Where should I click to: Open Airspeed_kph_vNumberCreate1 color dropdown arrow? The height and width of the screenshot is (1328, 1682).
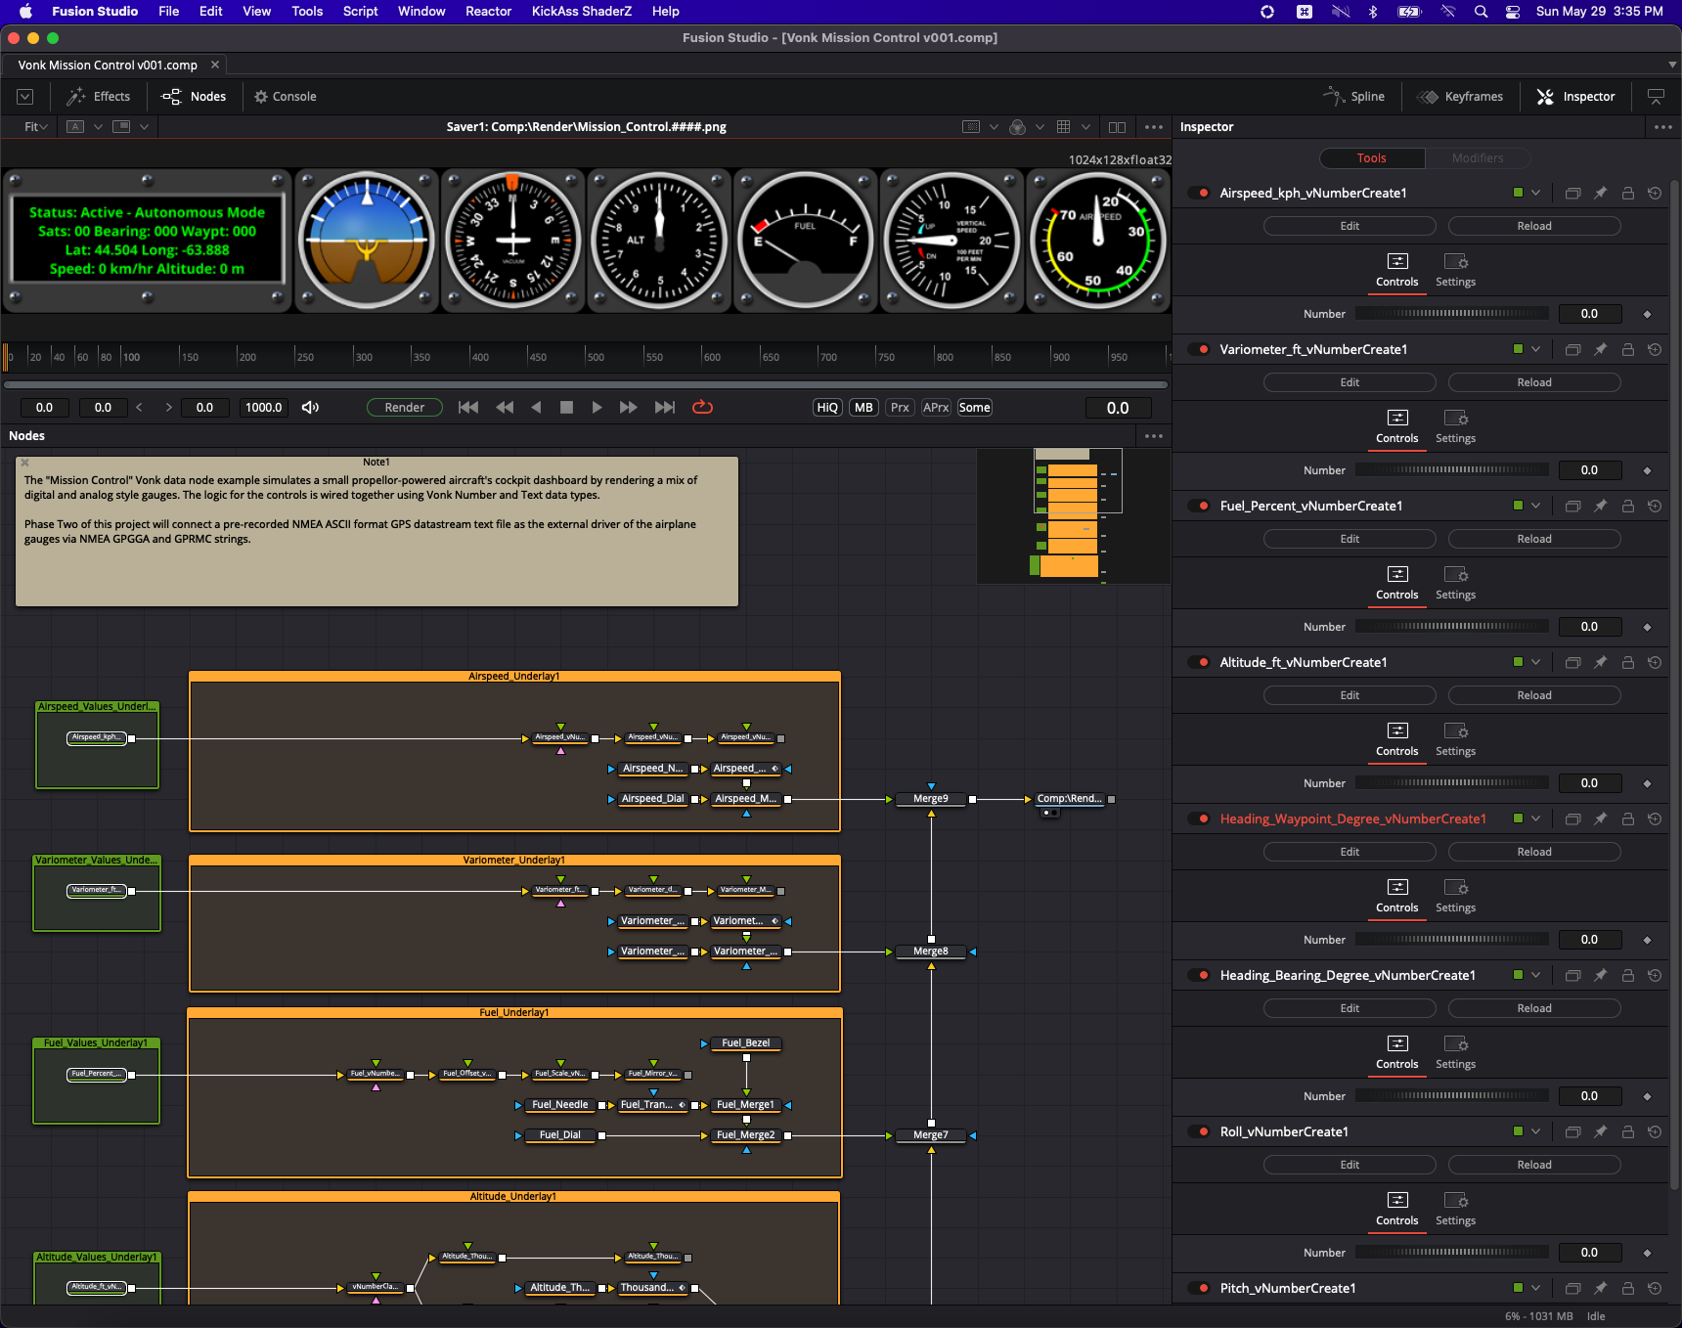(1536, 193)
